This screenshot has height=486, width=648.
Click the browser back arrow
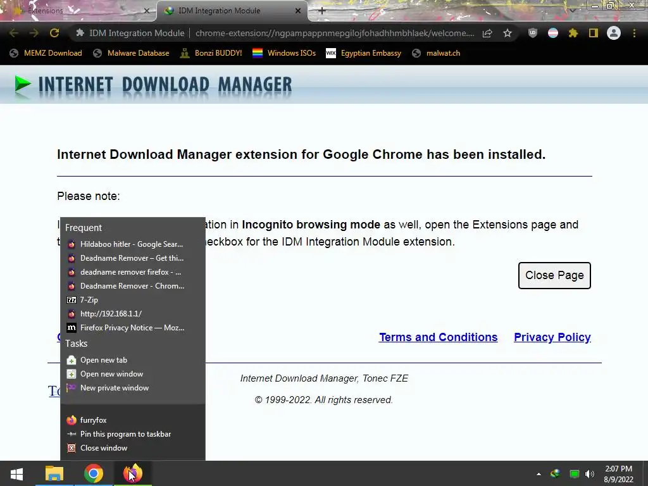(14, 33)
